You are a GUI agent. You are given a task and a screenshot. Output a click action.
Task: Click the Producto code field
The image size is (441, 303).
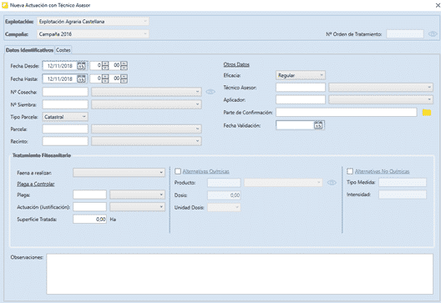click(x=224, y=183)
